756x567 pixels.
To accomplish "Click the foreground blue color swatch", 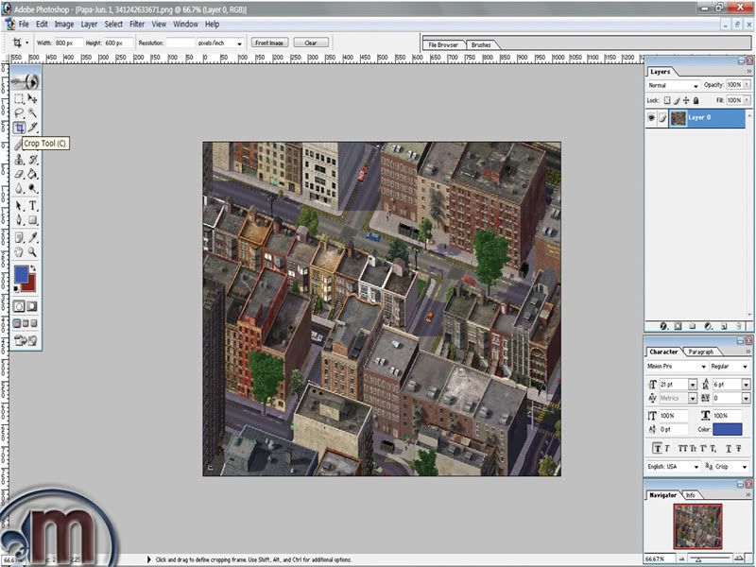I will point(20,273).
